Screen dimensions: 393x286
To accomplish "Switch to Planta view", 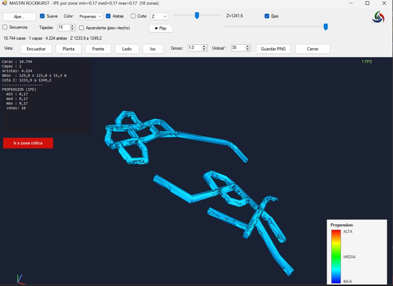I will [x=68, y=49].
